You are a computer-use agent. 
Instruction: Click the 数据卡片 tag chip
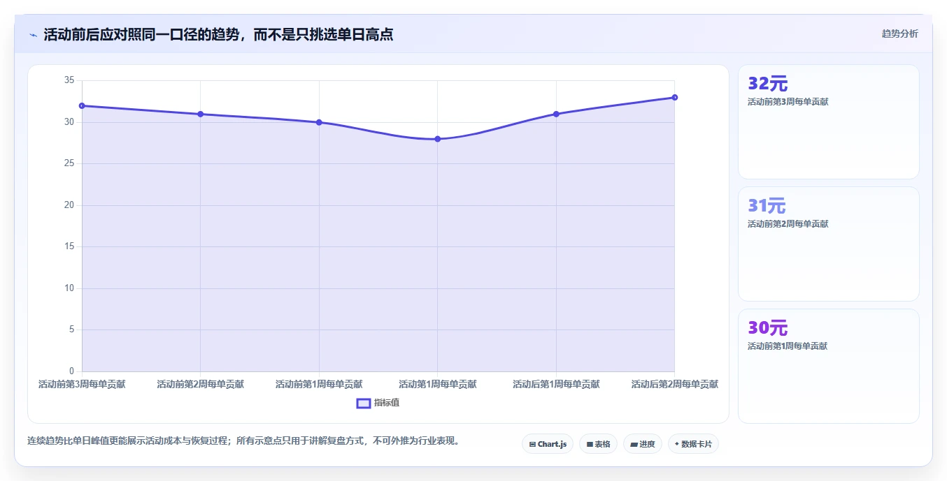click(693, 444)
